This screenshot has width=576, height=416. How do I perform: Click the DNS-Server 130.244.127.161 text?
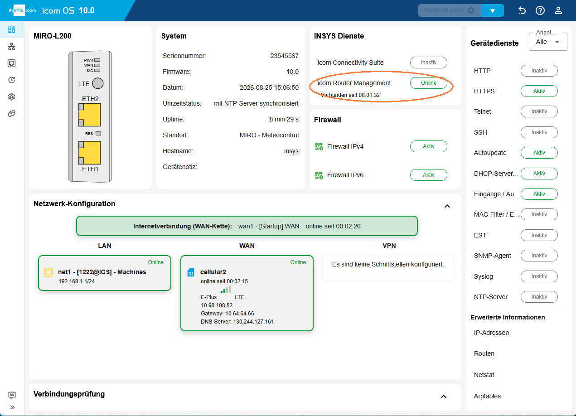tap(237, 322)
